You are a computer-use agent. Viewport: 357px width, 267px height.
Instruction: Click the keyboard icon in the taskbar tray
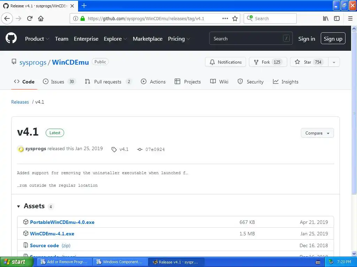pos(318,262)
